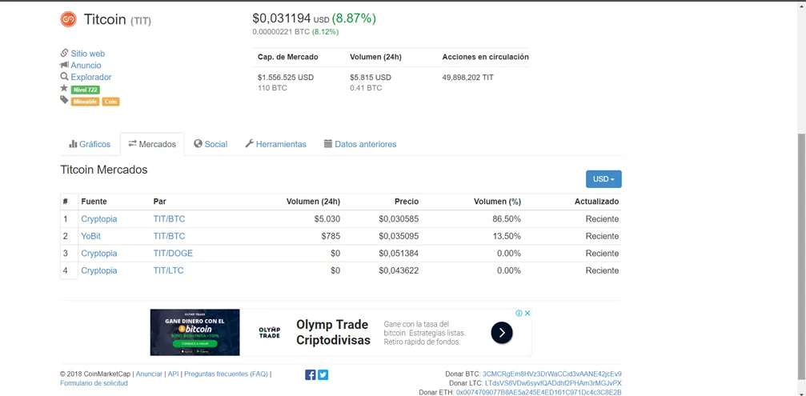This screenshot has width=806, height=396.
Task: Click the $0,030585 price value
Action: click(x=399, y=219)
